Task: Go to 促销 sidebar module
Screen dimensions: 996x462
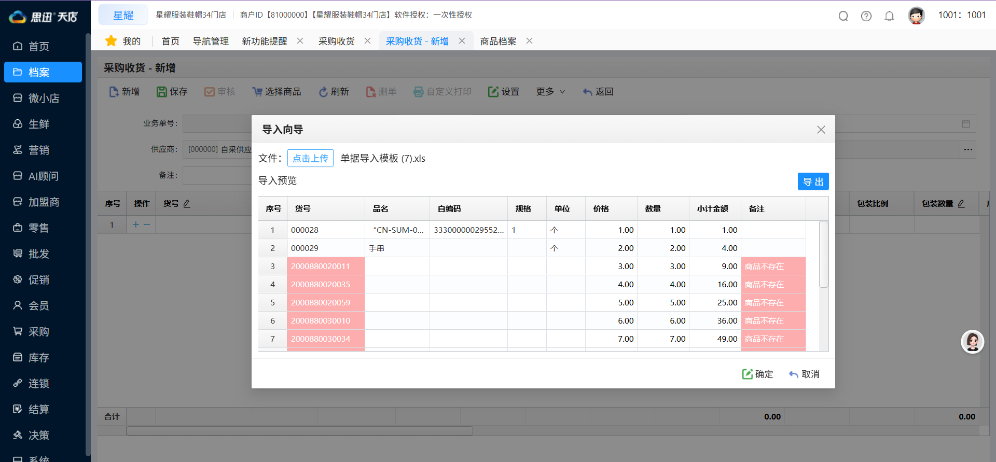Action: coord(43,279)
